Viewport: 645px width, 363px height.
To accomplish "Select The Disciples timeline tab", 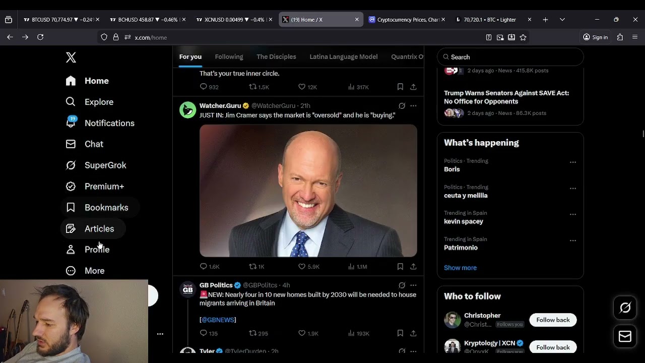I will (x=276, y=56).
